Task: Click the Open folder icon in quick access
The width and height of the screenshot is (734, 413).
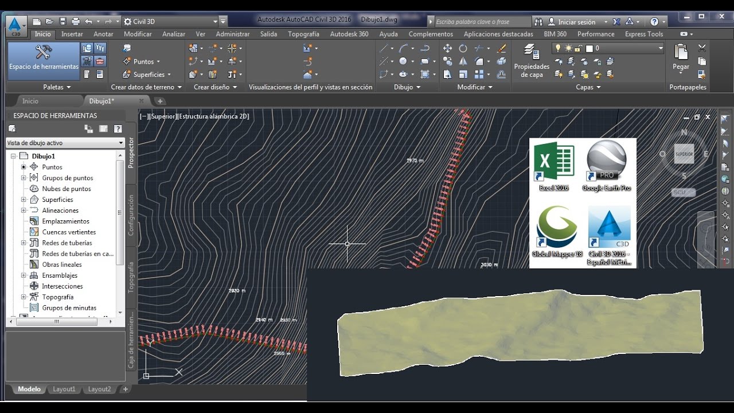Action: (x=49, y=22)
